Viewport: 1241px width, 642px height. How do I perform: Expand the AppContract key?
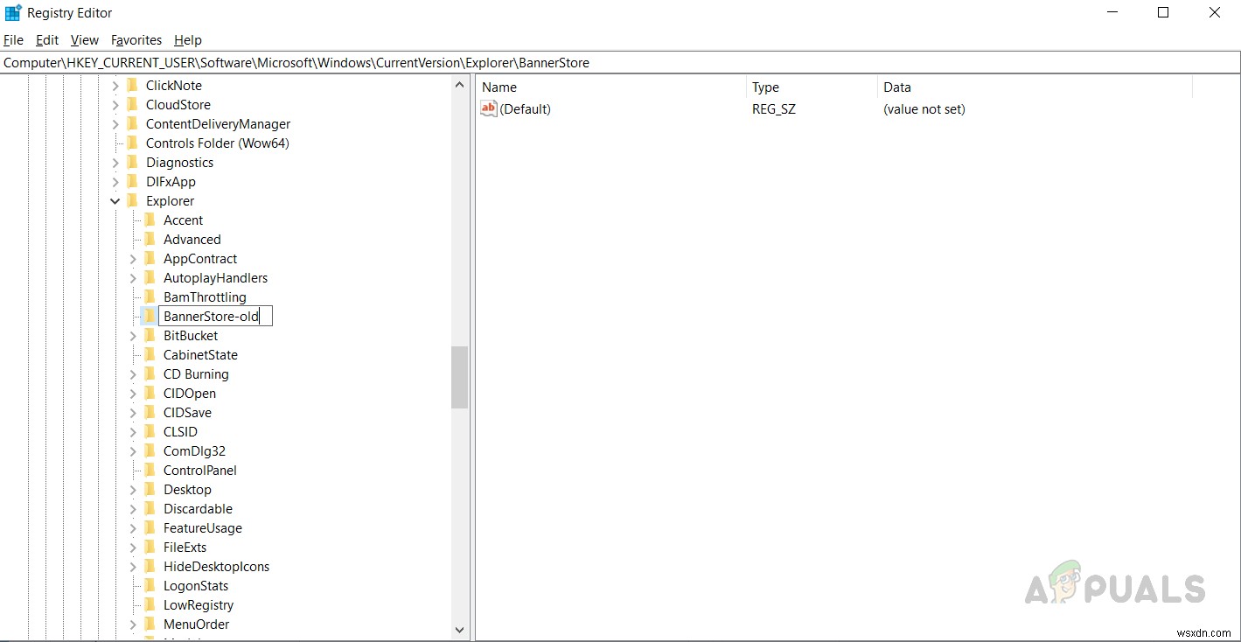point(133,259)
